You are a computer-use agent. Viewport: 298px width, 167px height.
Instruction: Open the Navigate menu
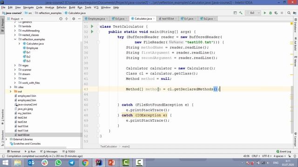click(28, 7)
